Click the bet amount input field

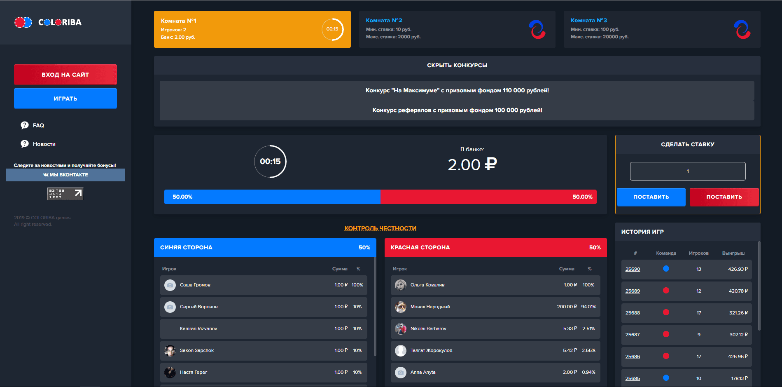click(687, 171)
